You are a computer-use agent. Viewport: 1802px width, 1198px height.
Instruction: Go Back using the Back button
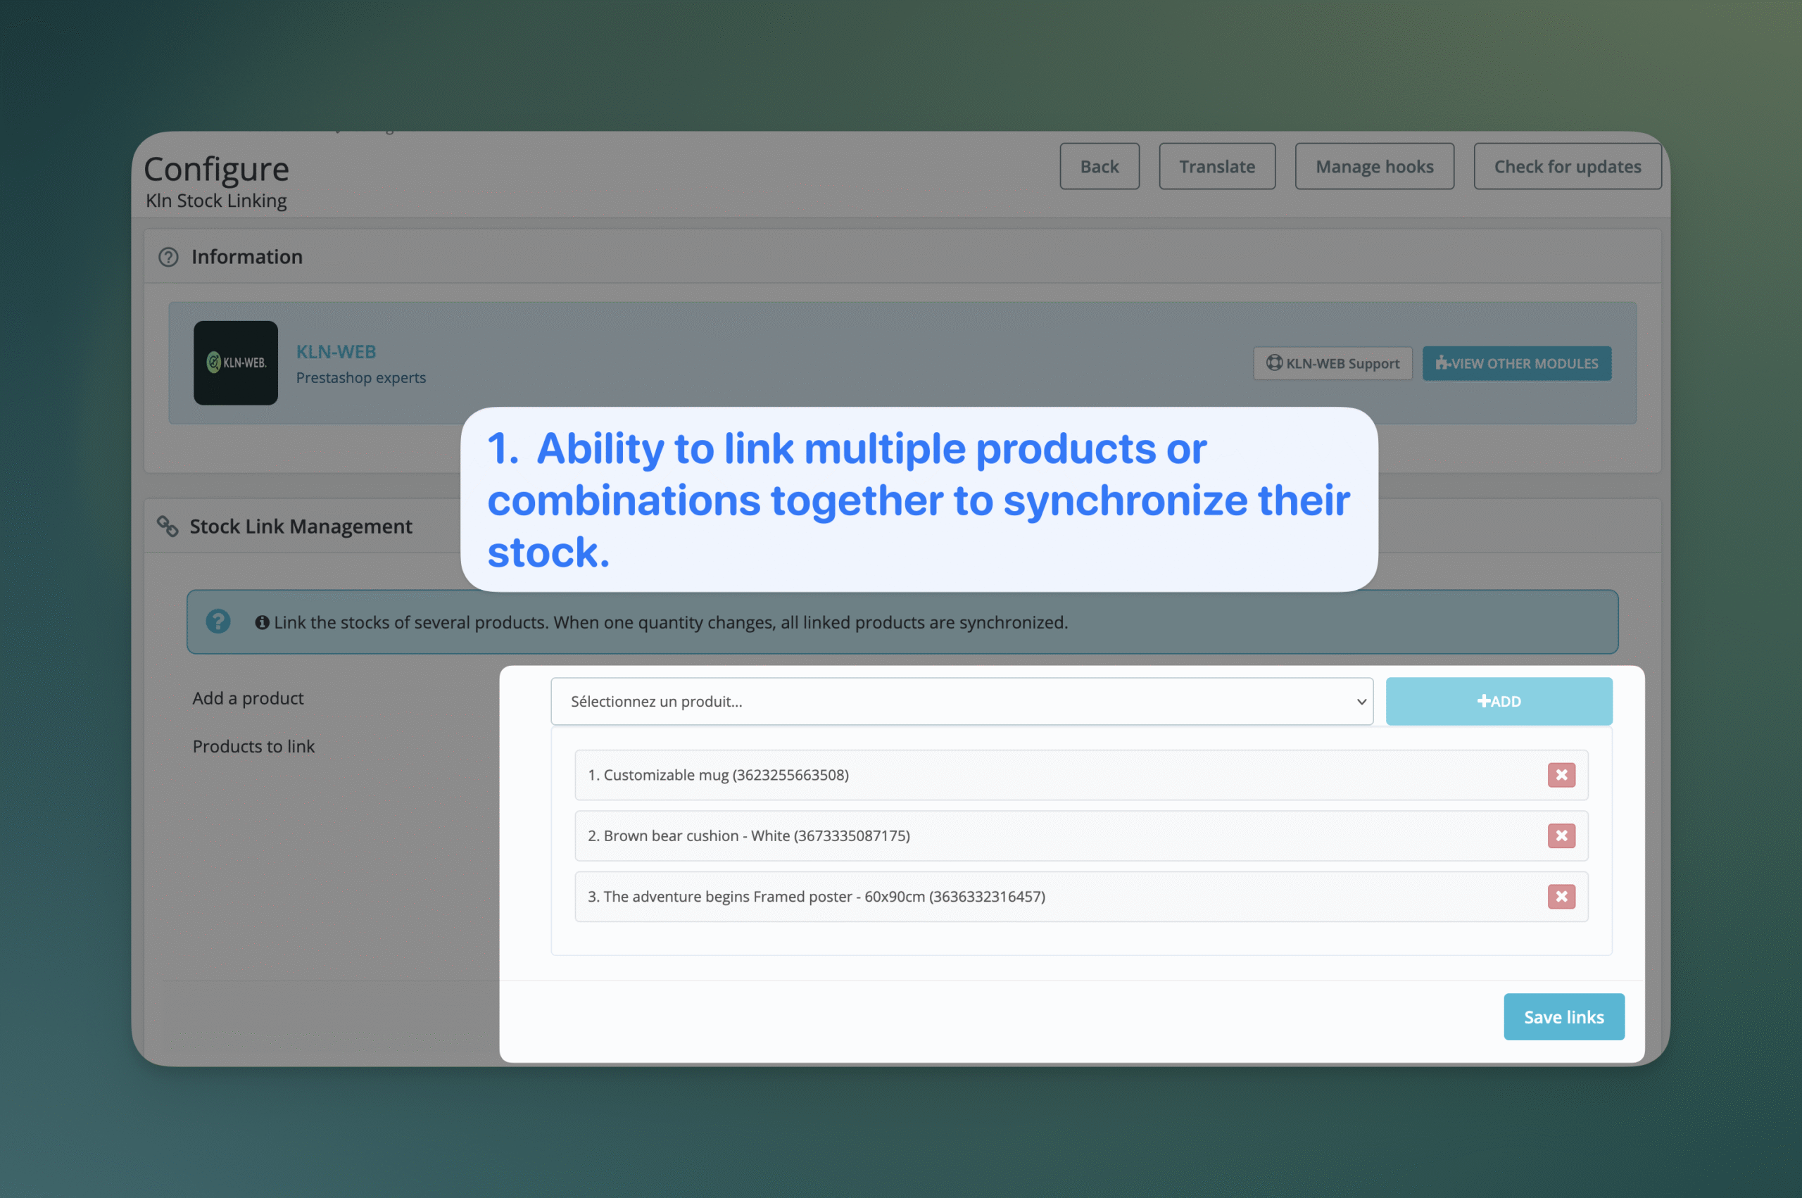point(1099,167)
